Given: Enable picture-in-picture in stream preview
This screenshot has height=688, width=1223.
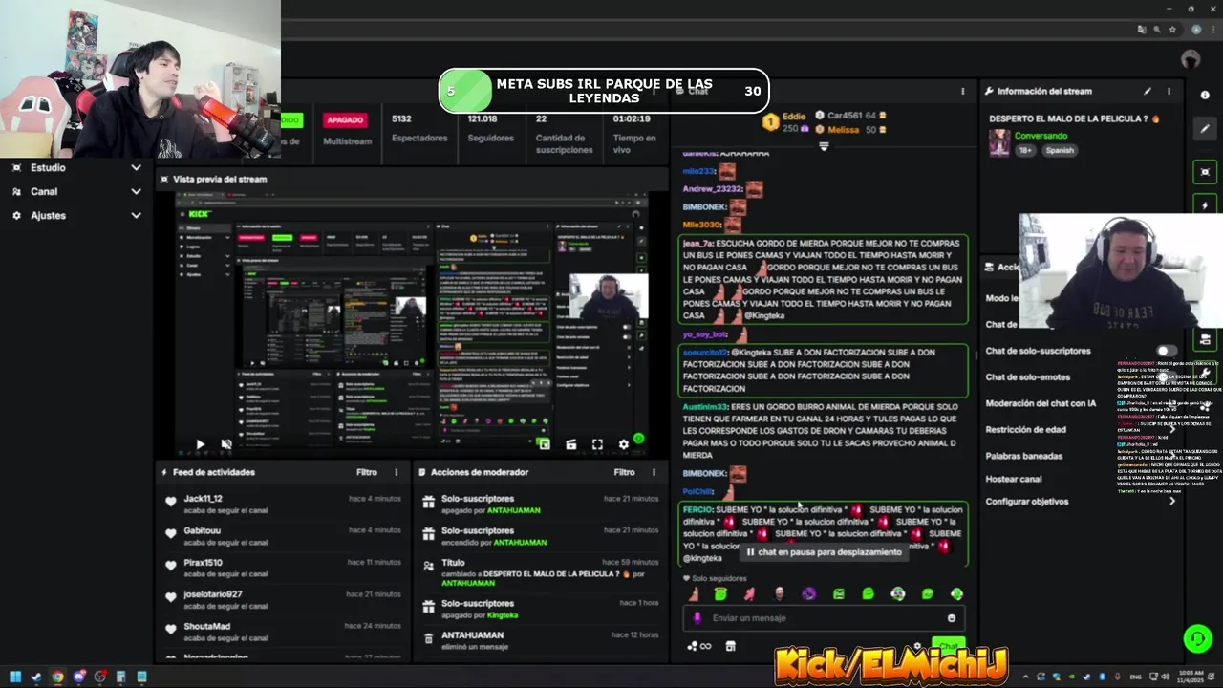Looking at the screenshot, I should 544,444.
